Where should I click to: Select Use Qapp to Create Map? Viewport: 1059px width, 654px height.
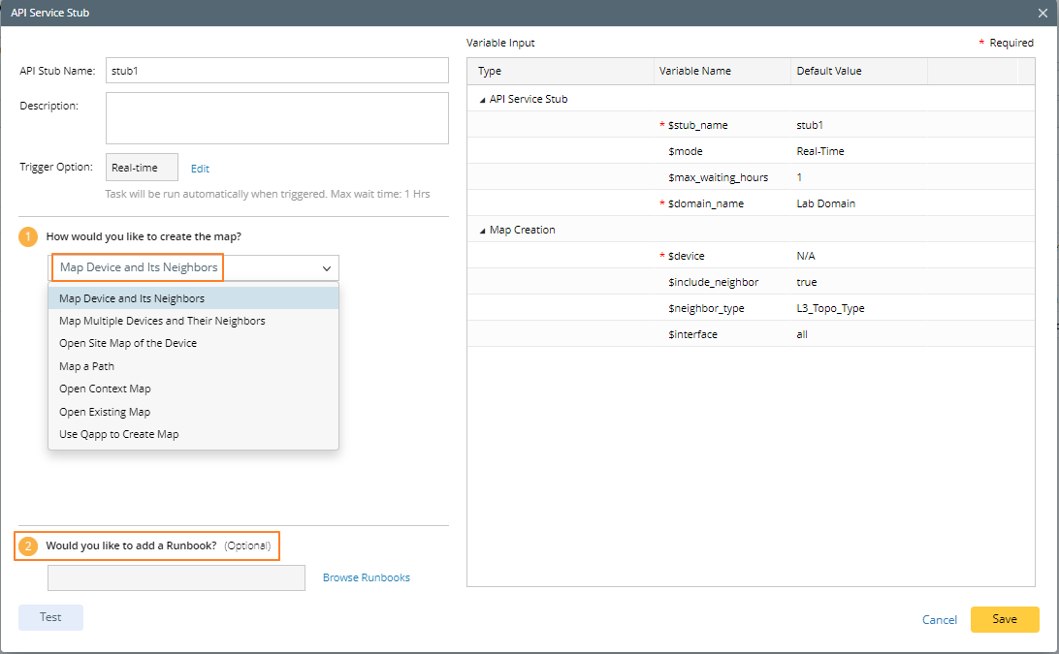(x=118, y=434)
